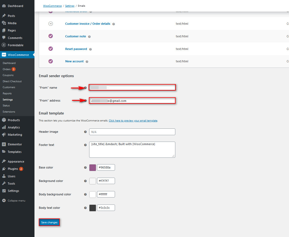Open Reports in WooCommerce submenu
Screen dimensions: 289x237
point(7,94)
